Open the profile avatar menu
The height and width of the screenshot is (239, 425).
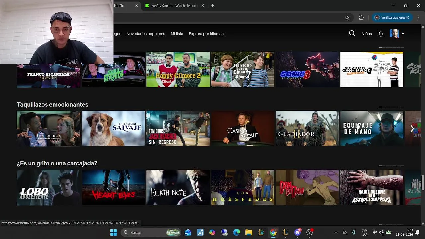pos(394,34)
